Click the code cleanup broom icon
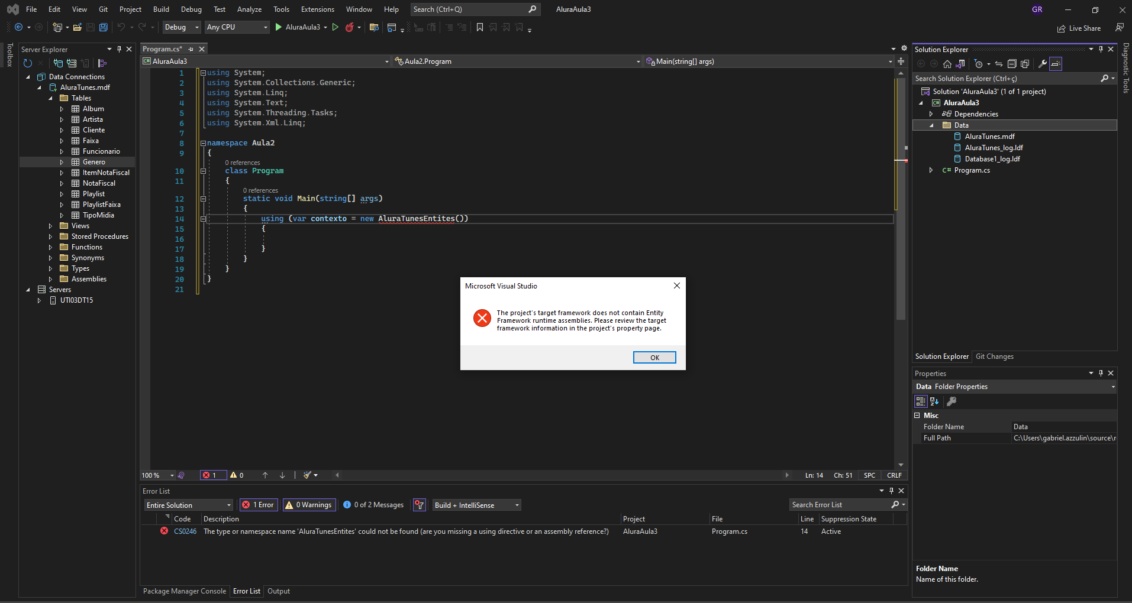 point(308,475)
